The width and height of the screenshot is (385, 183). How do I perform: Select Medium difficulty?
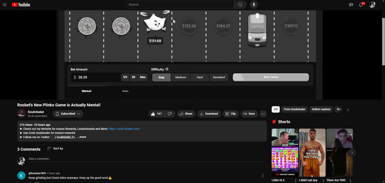point(181,77)
